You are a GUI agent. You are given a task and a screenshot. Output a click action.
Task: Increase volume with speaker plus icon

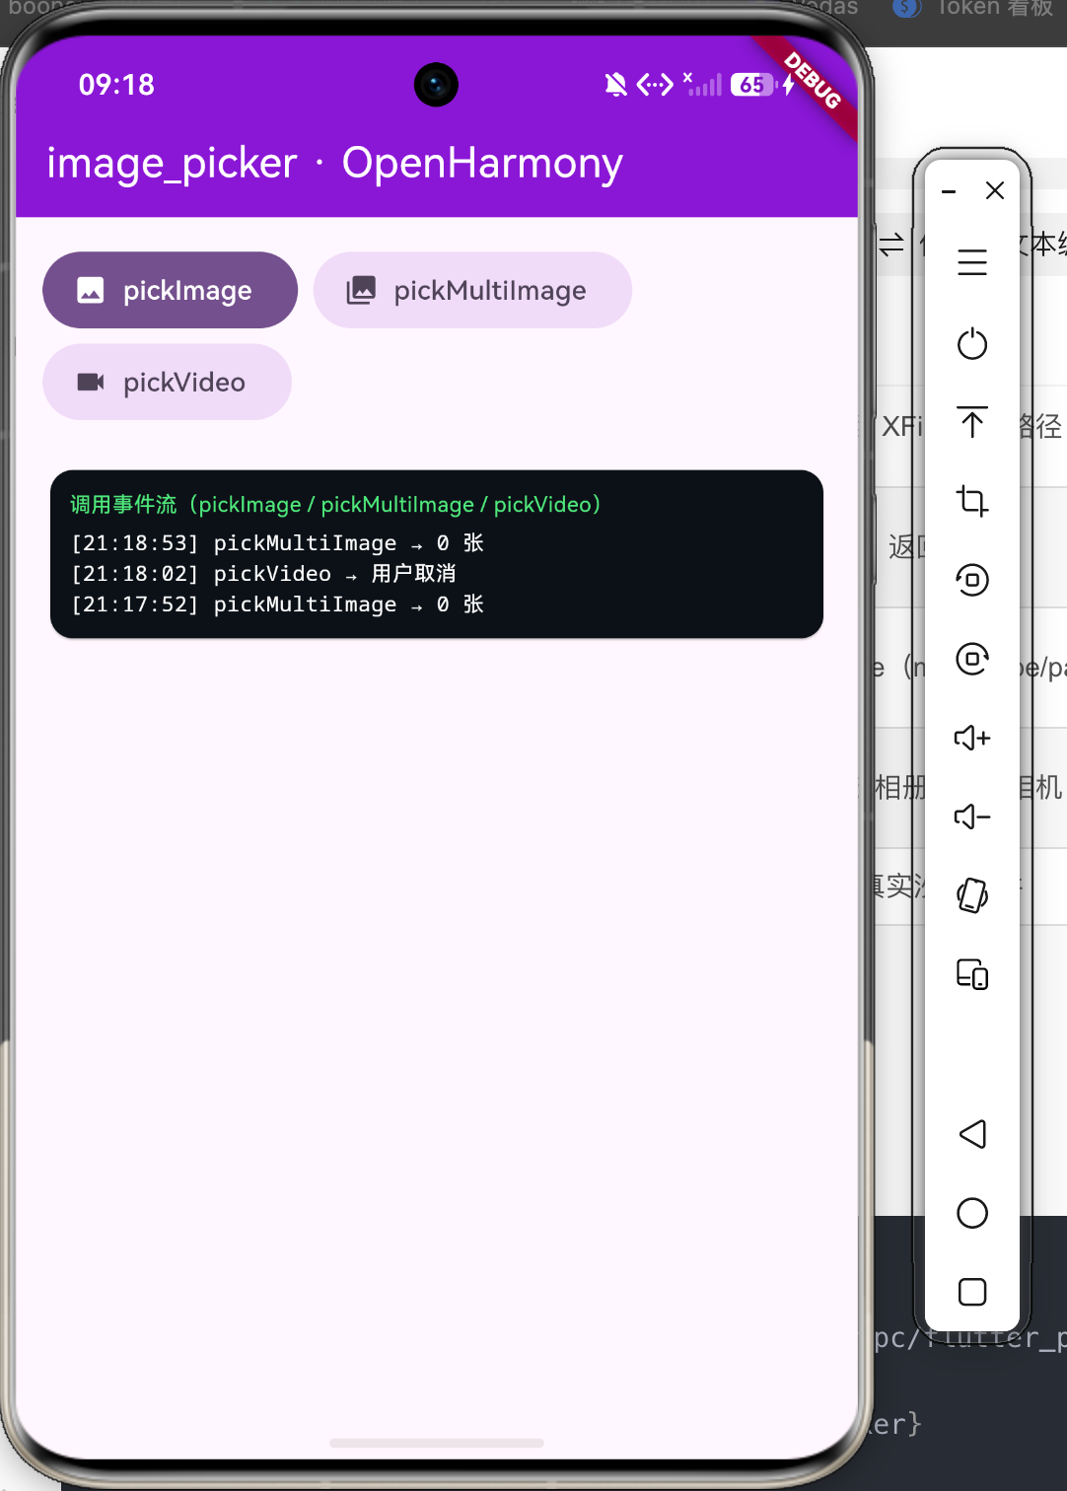[972, 738]
